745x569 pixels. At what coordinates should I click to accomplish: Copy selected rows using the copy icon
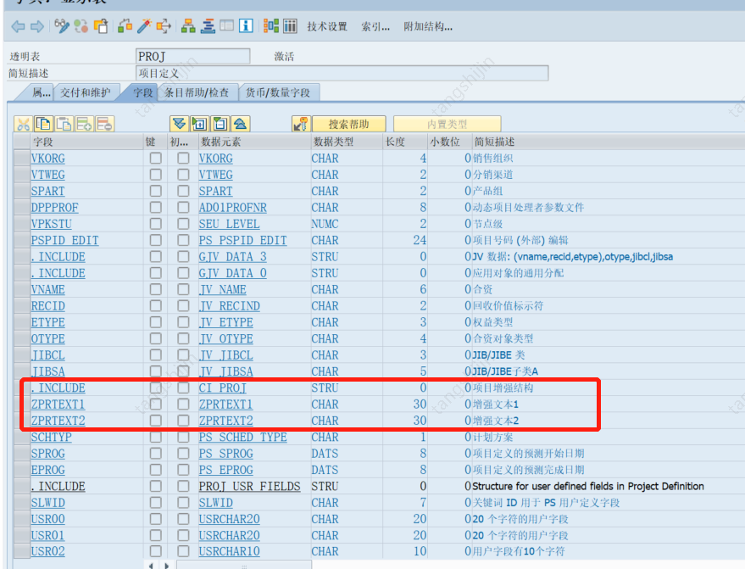coord(43,124)
